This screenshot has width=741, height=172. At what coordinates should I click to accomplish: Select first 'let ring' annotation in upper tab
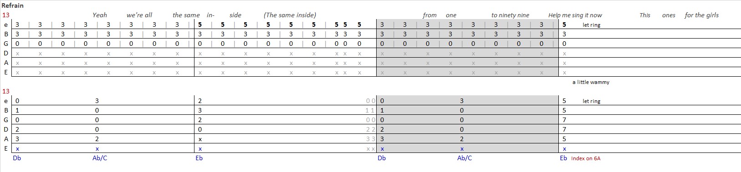[x=592, y=25]
